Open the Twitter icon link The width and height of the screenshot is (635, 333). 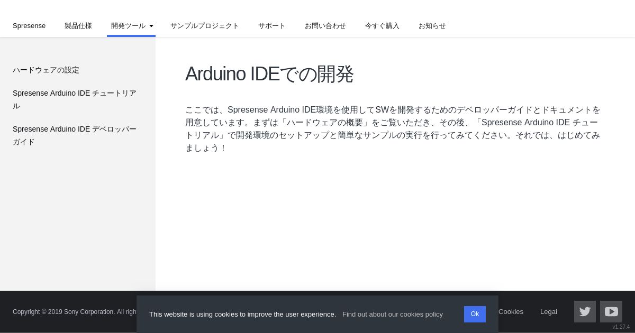[585, 311]
